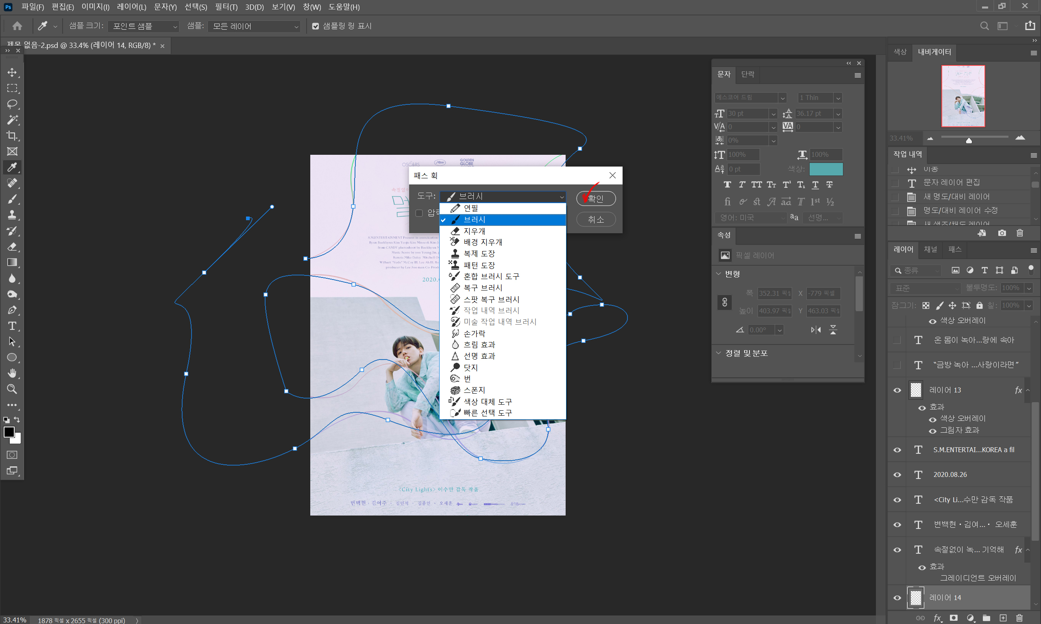Hide the 레이어 13 layer
This screenshot has width=1041, height=624.
(897, 390)
